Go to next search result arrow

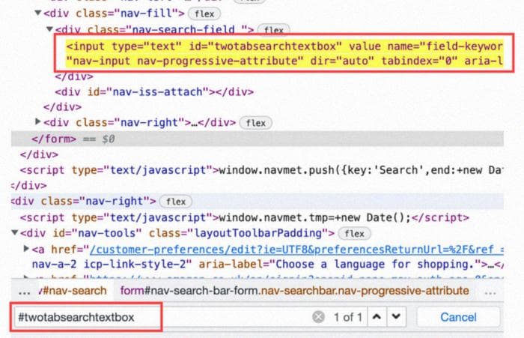(396, 316)
